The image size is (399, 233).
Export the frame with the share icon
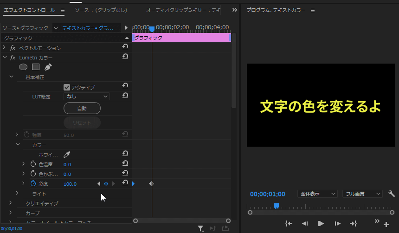(225, 228)
